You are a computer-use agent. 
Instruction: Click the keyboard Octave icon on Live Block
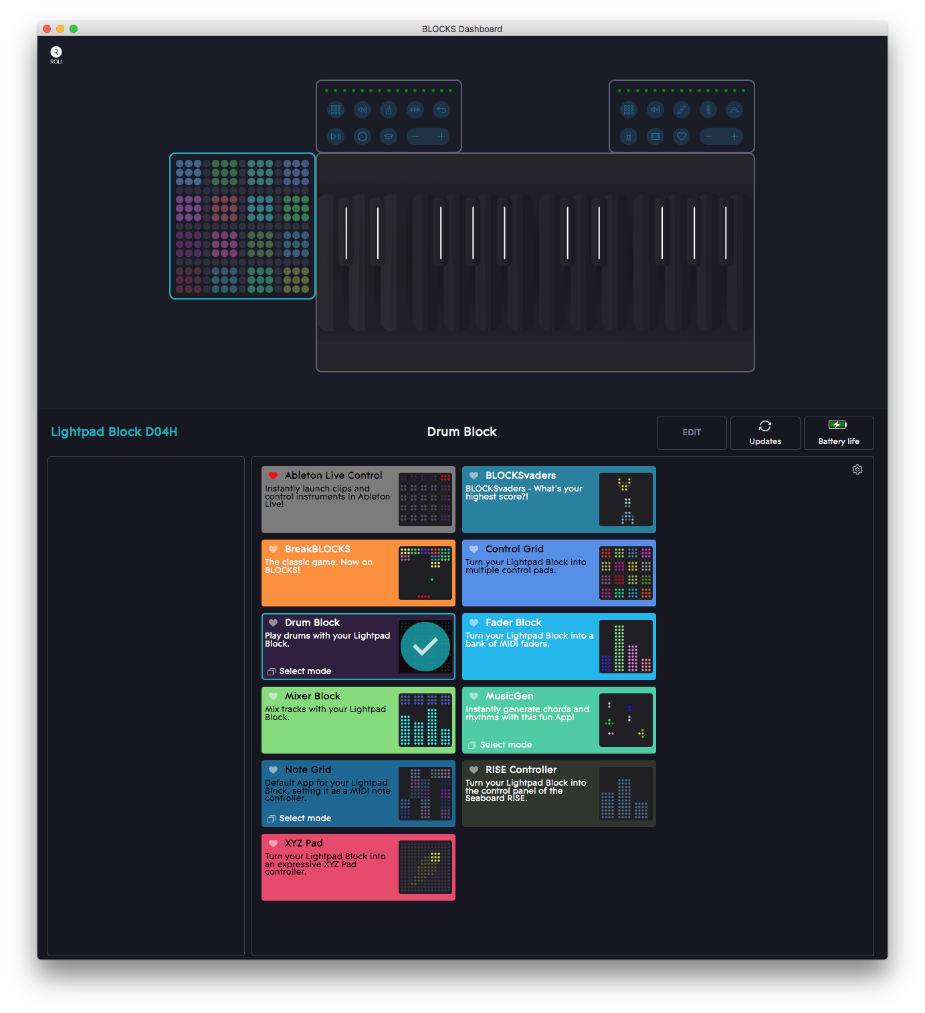(655, 136)
